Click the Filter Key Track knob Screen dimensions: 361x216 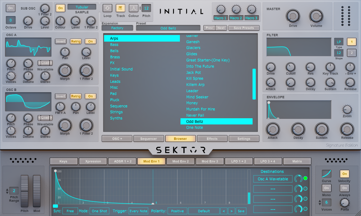pyautogui.click(x=330, y=67)
